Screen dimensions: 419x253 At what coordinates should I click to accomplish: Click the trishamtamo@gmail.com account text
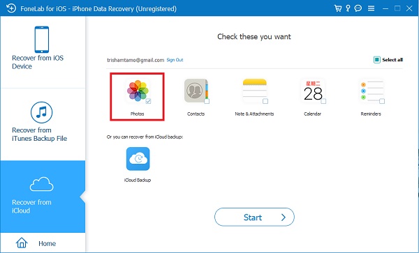pos(135,60)
